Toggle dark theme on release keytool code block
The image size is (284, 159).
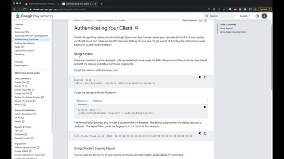[x=200, y=77]
